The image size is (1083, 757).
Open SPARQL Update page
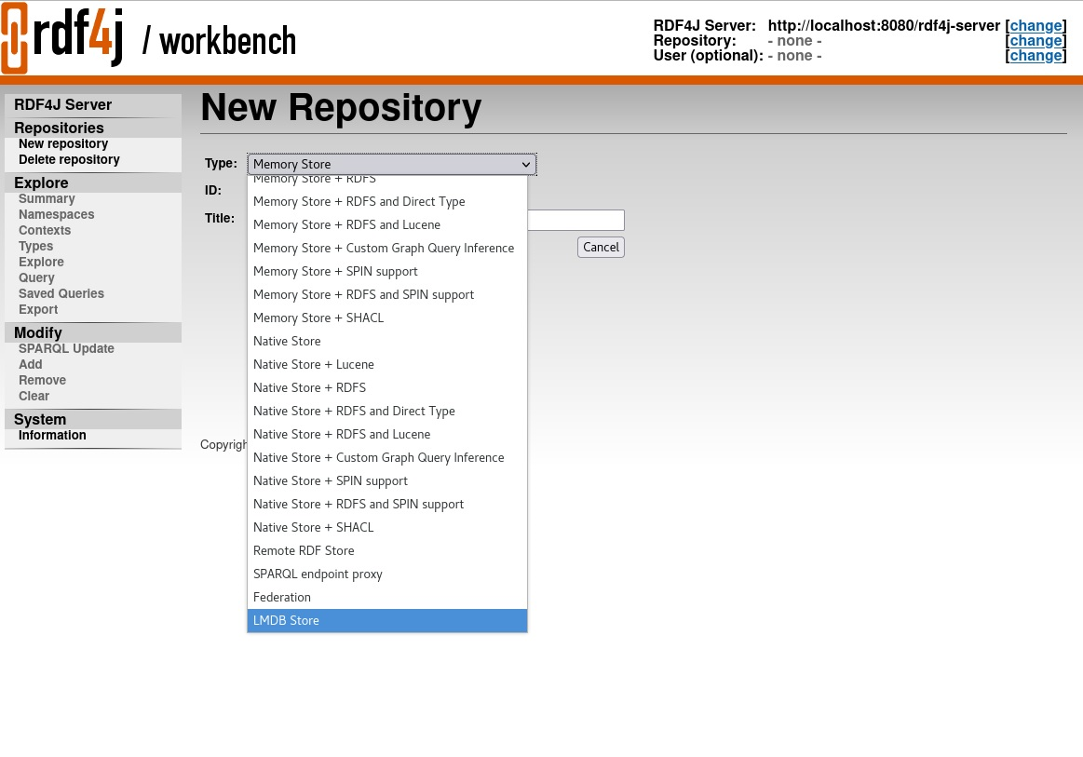click(66, 349)
